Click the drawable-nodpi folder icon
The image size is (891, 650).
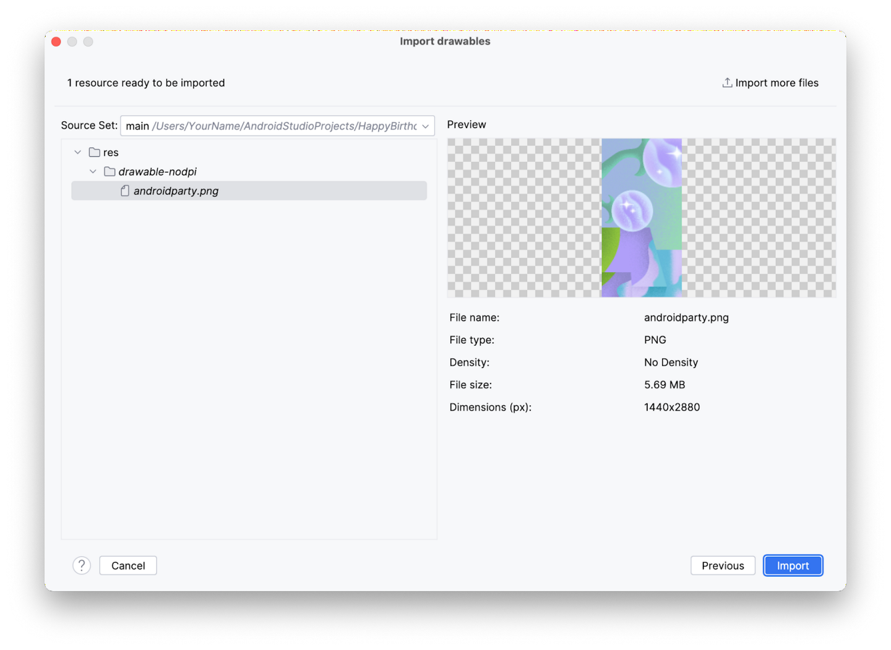(110, 172)
